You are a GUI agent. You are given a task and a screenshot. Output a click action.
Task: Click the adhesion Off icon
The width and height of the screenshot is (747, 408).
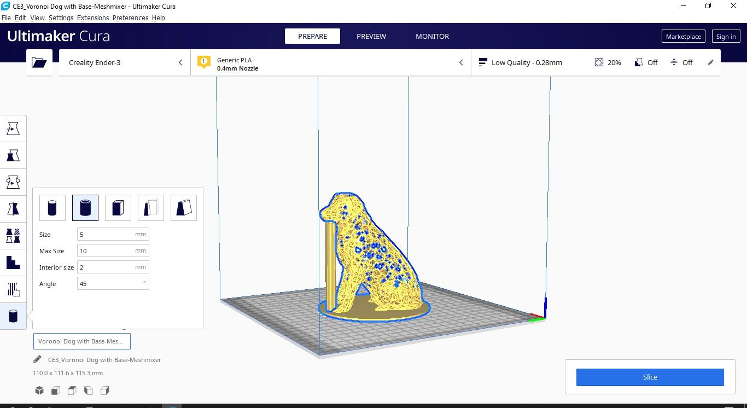tap(674, 62)
